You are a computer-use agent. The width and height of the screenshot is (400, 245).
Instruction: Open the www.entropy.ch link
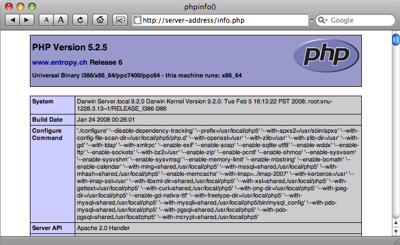(59, 62)
